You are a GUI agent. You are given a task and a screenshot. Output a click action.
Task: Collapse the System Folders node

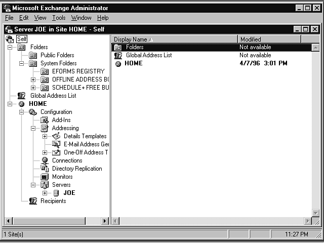pyautogui.click(x=22, y=63)
